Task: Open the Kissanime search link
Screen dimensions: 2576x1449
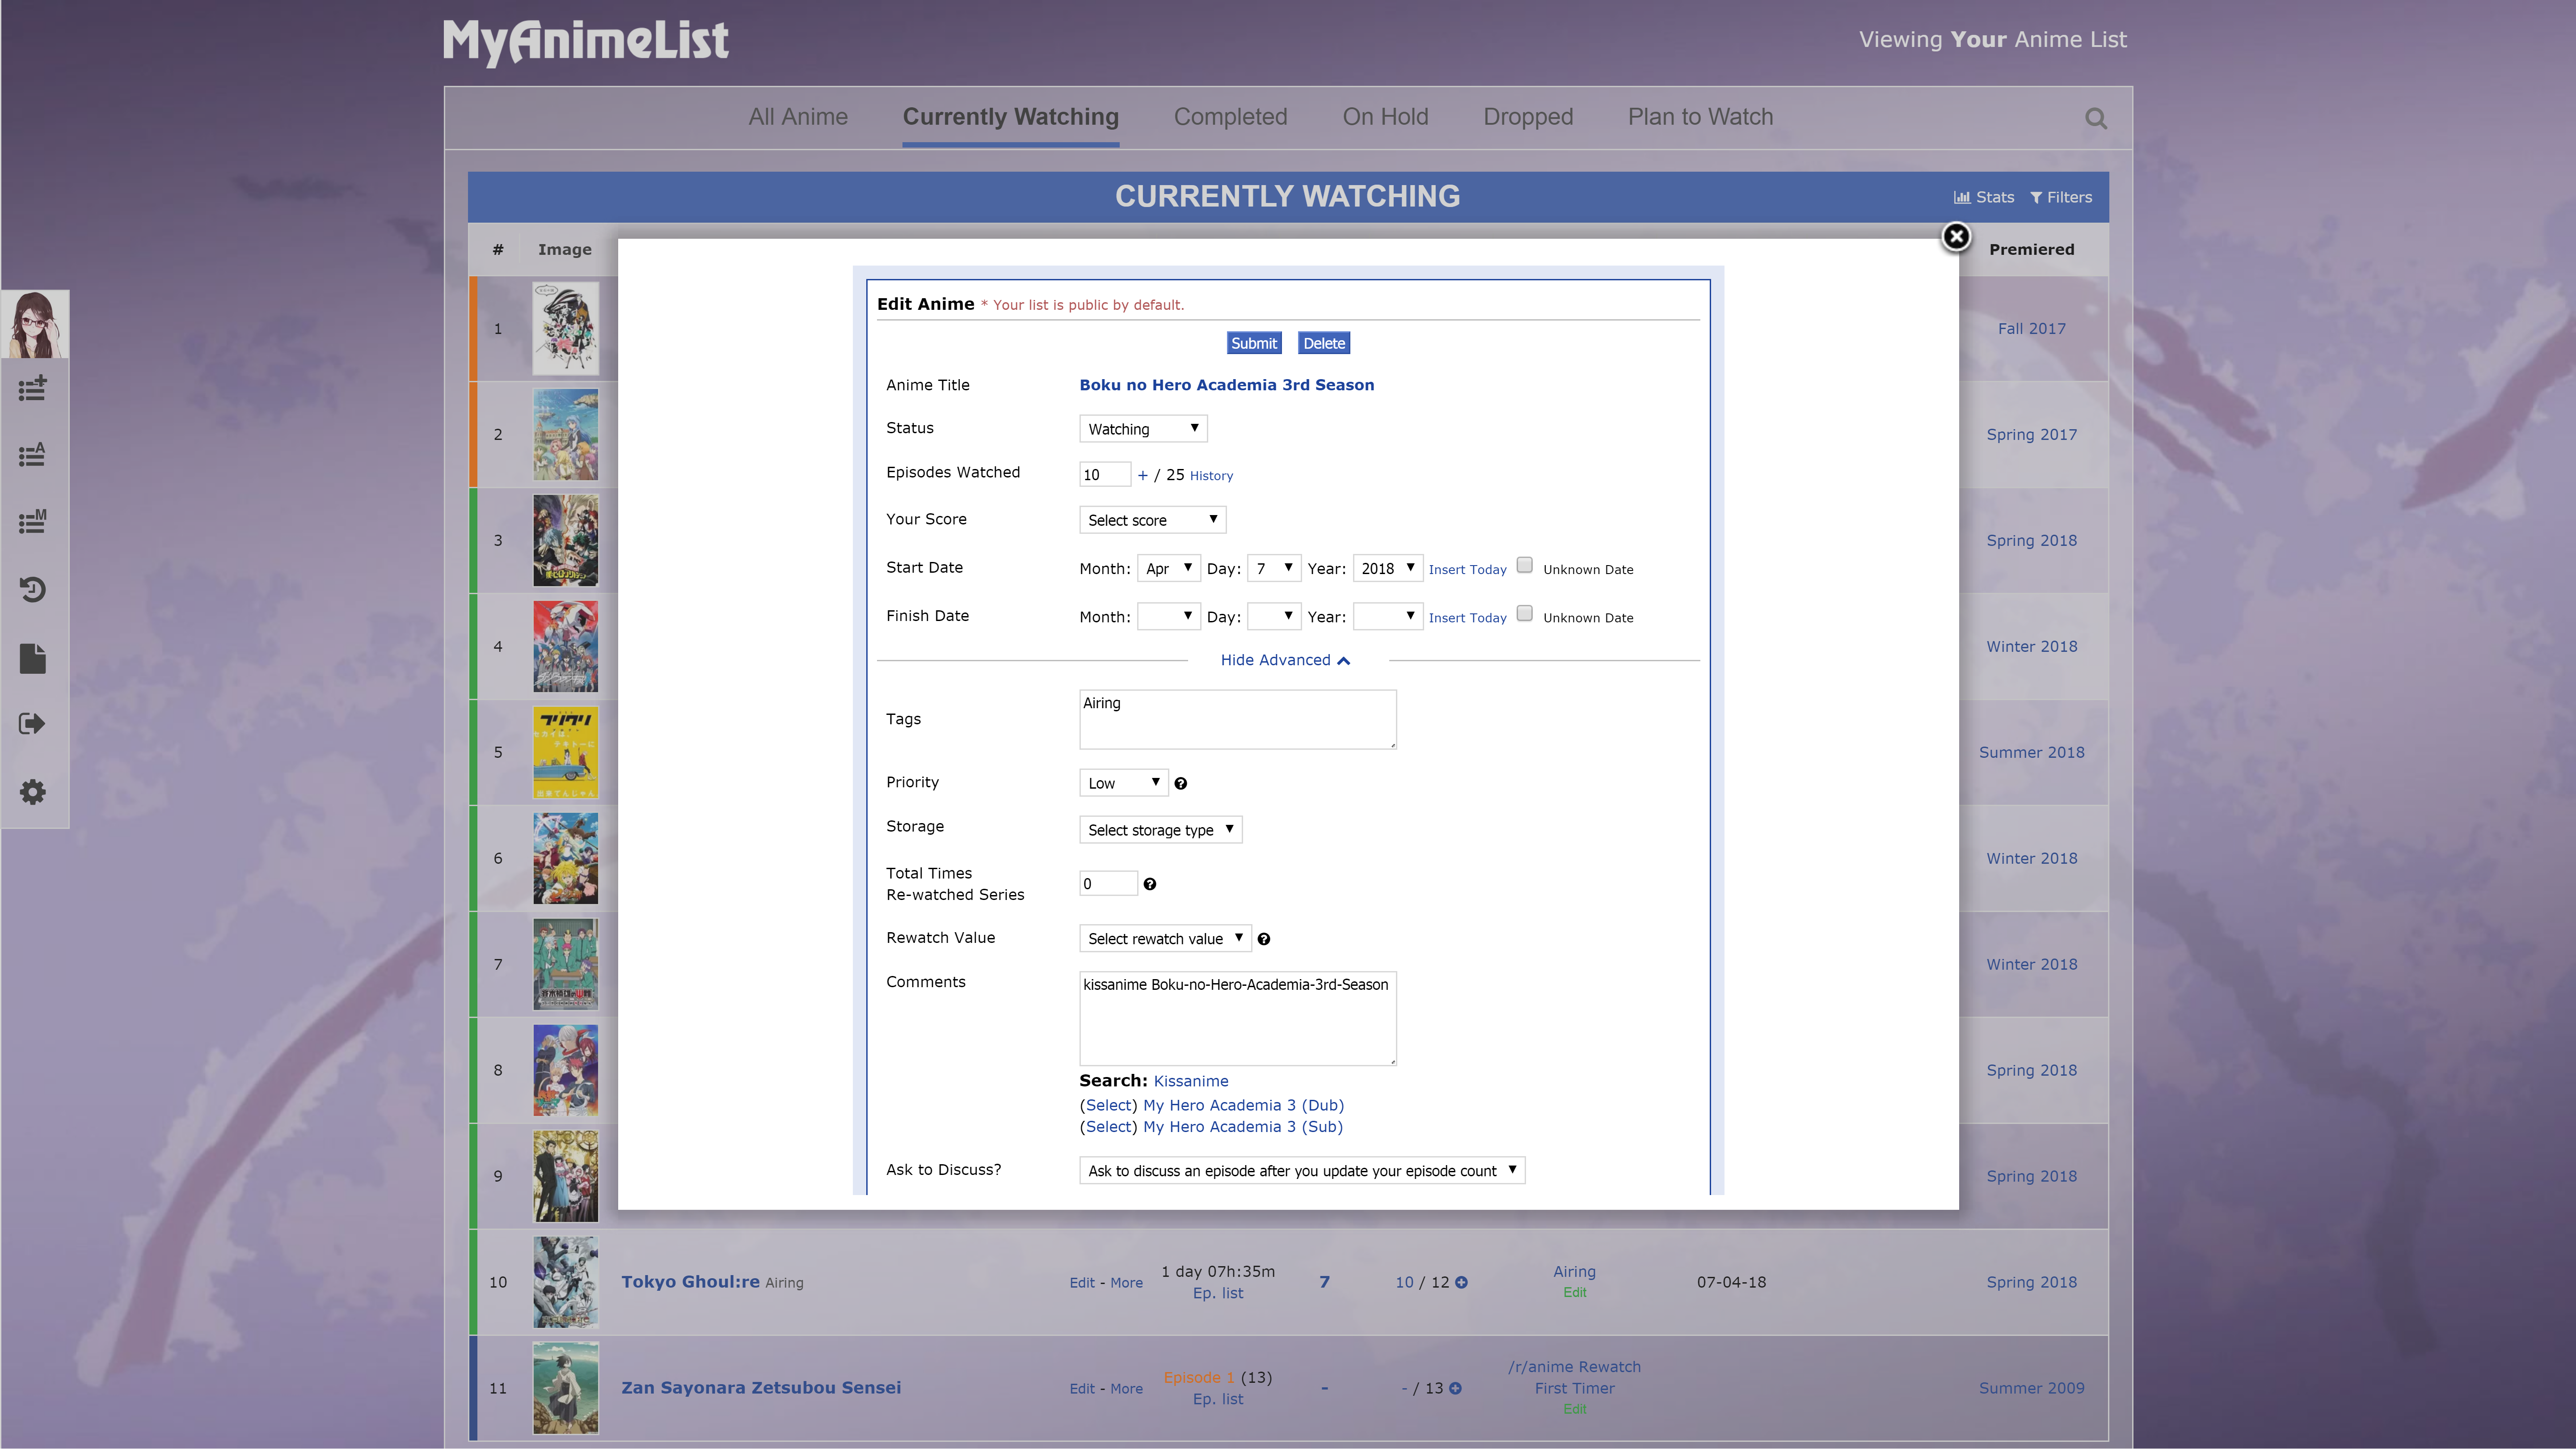Action: pyautogui.click(x=1190, y=1081)
